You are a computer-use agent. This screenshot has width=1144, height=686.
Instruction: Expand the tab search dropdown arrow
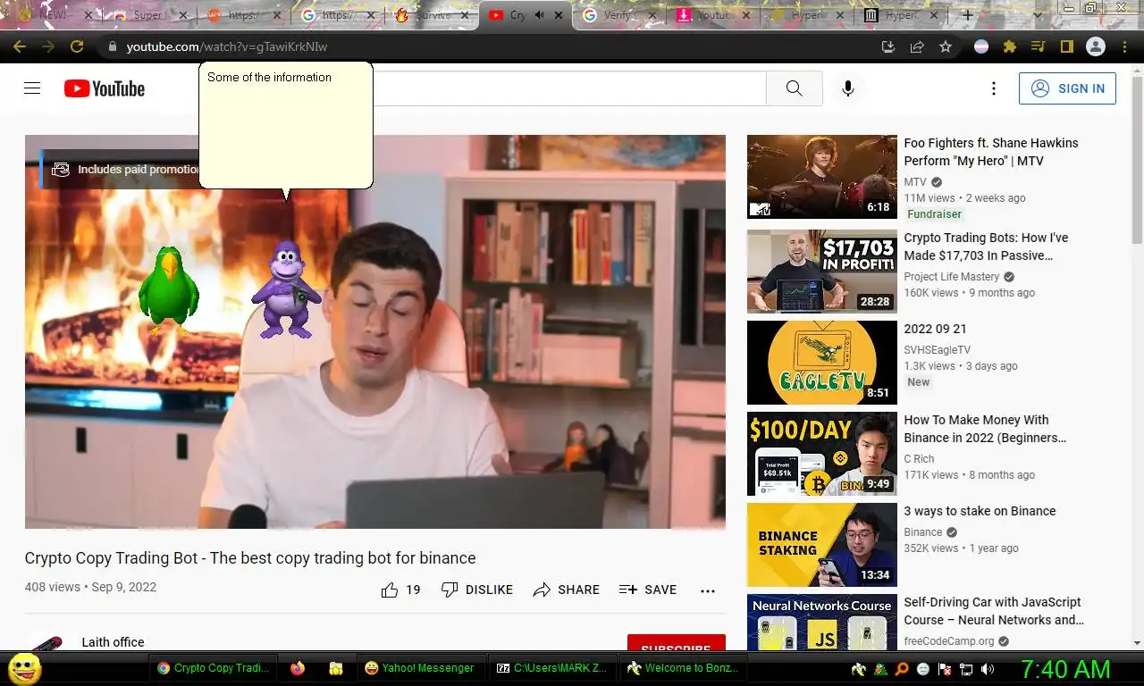pos(1037,15)
